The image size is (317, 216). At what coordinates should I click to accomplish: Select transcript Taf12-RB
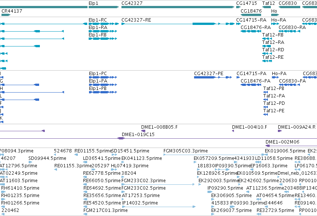[267, 39]
